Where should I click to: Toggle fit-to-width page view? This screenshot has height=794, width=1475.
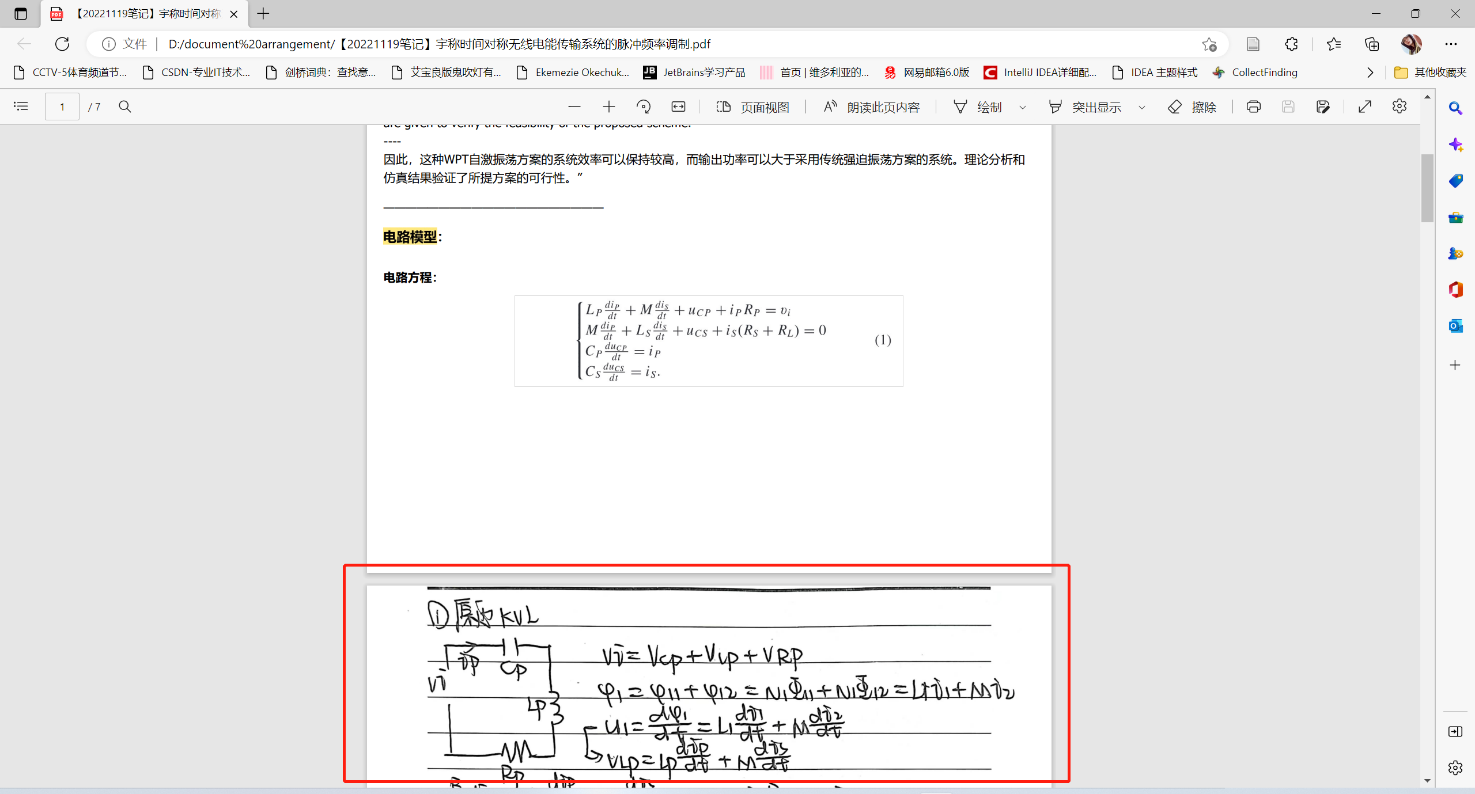coord(678,107)
